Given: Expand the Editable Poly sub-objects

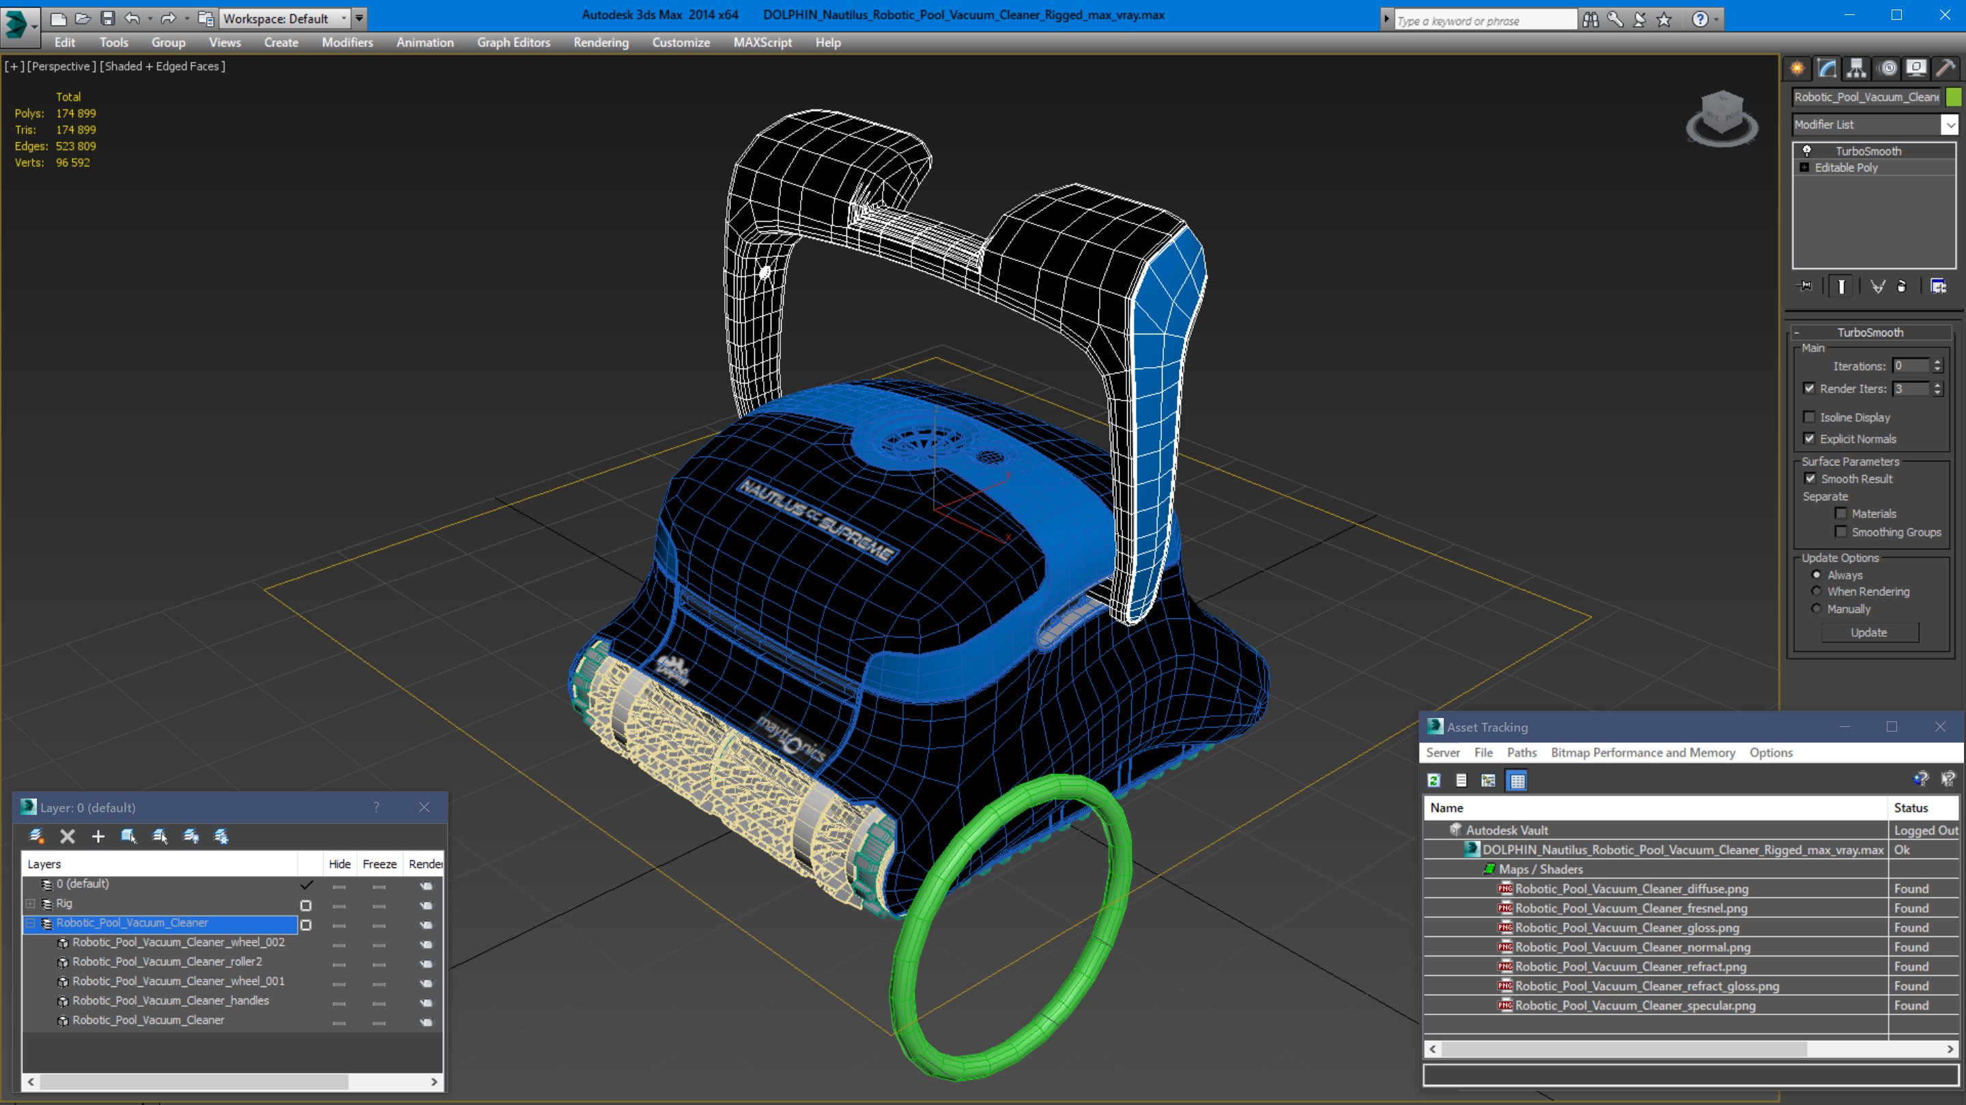Looking at the screenshot, I should [x=1804, y=167].
